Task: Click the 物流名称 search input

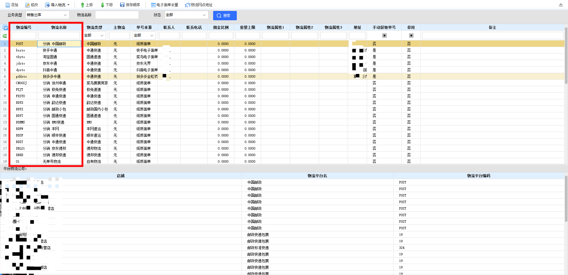Action: (117, 15)
